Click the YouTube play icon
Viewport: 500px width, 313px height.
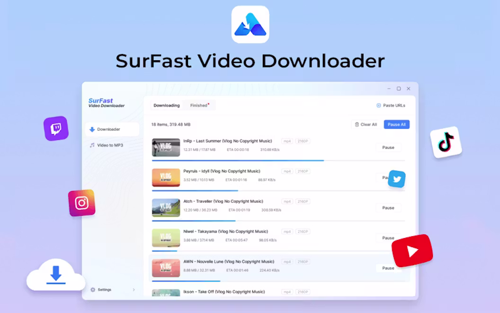pos(412,251)
